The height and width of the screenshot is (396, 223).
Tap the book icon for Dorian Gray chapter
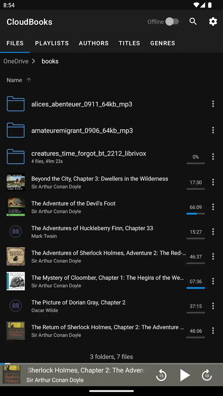(15, 305)
